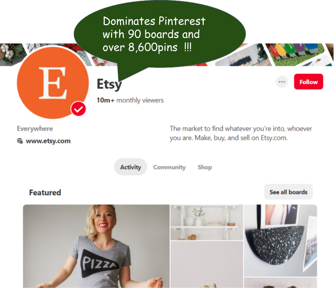The width and height of the screenshot is (334, 288).
Task: Click the three-dot more options icon
Action: tap(282, 82)
